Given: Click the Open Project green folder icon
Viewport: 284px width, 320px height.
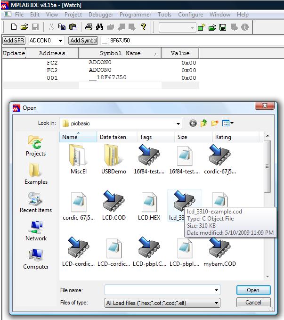Looking at the screenshot, I should tap(212, 27).
